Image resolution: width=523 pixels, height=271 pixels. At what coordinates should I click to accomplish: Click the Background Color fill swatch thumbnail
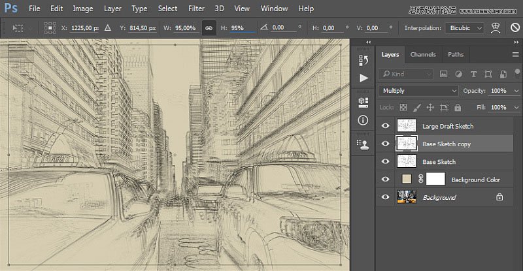coord(407,179)
